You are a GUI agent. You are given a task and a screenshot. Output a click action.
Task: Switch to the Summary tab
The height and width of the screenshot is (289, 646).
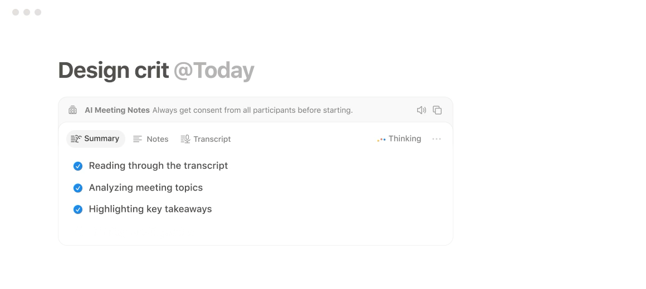coord(96,139)
